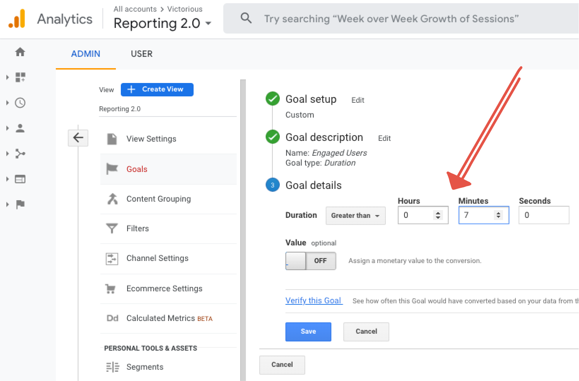
Task: Open the Customization dashboards icon
Action: [20, 77]
